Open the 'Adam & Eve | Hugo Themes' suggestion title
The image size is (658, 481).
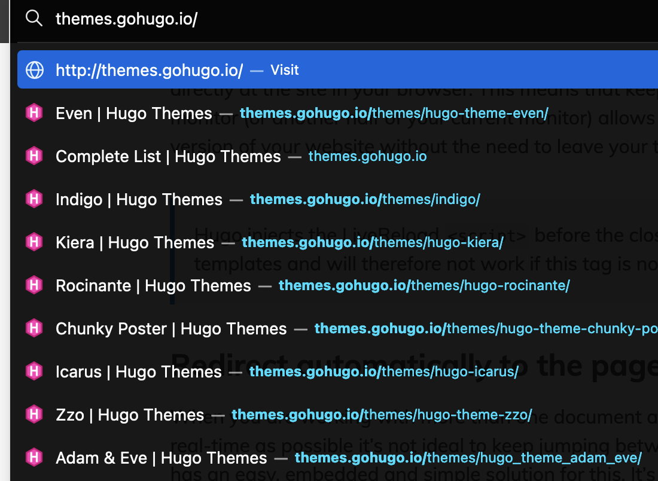click(161, 458)
